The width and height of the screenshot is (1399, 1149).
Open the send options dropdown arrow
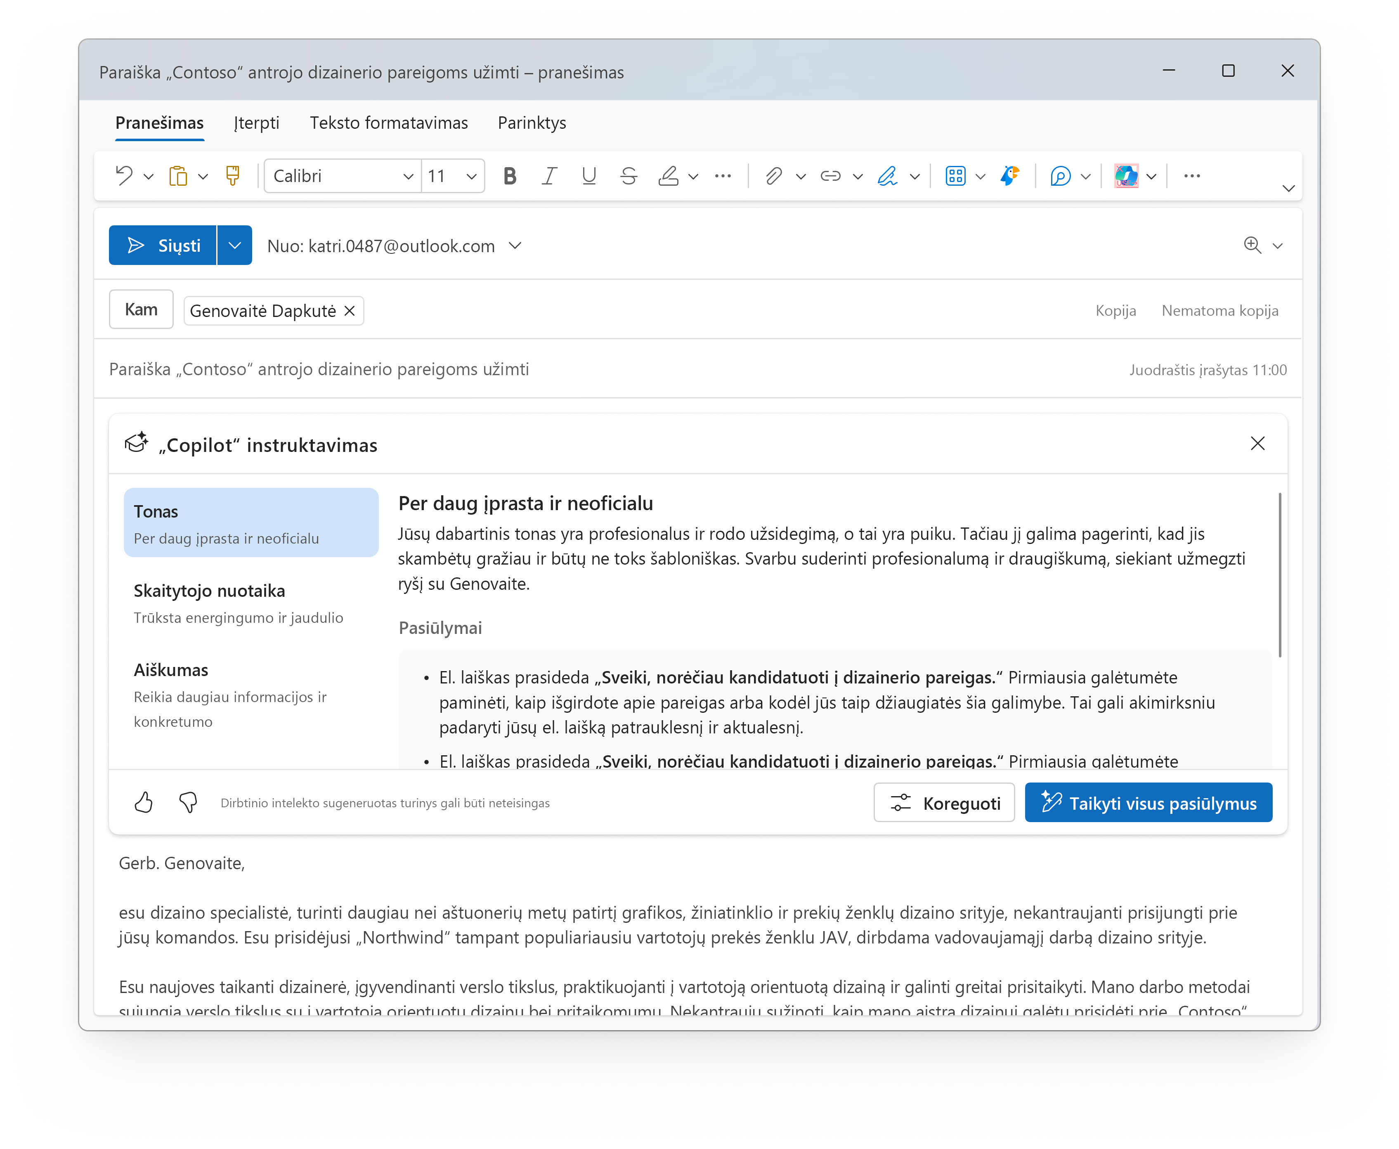pyautogui.click(x=235, y=246)
